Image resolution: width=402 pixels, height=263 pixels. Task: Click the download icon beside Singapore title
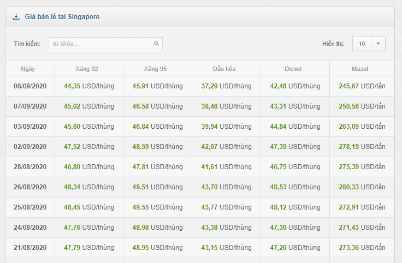pyautogui.click(x=16, y=17)
